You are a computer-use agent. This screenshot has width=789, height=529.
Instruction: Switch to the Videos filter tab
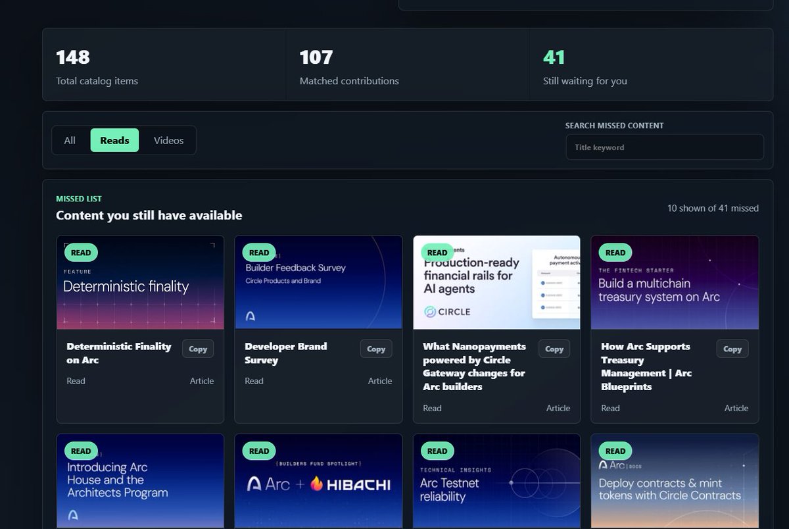pyautogui.click(x=168, y=140)
